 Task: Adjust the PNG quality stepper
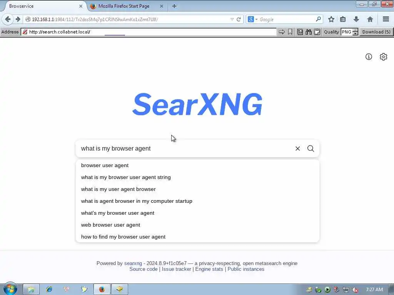coord(355,32)
